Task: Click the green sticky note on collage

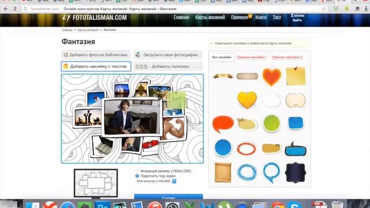Action: click(x=176, y=100)
